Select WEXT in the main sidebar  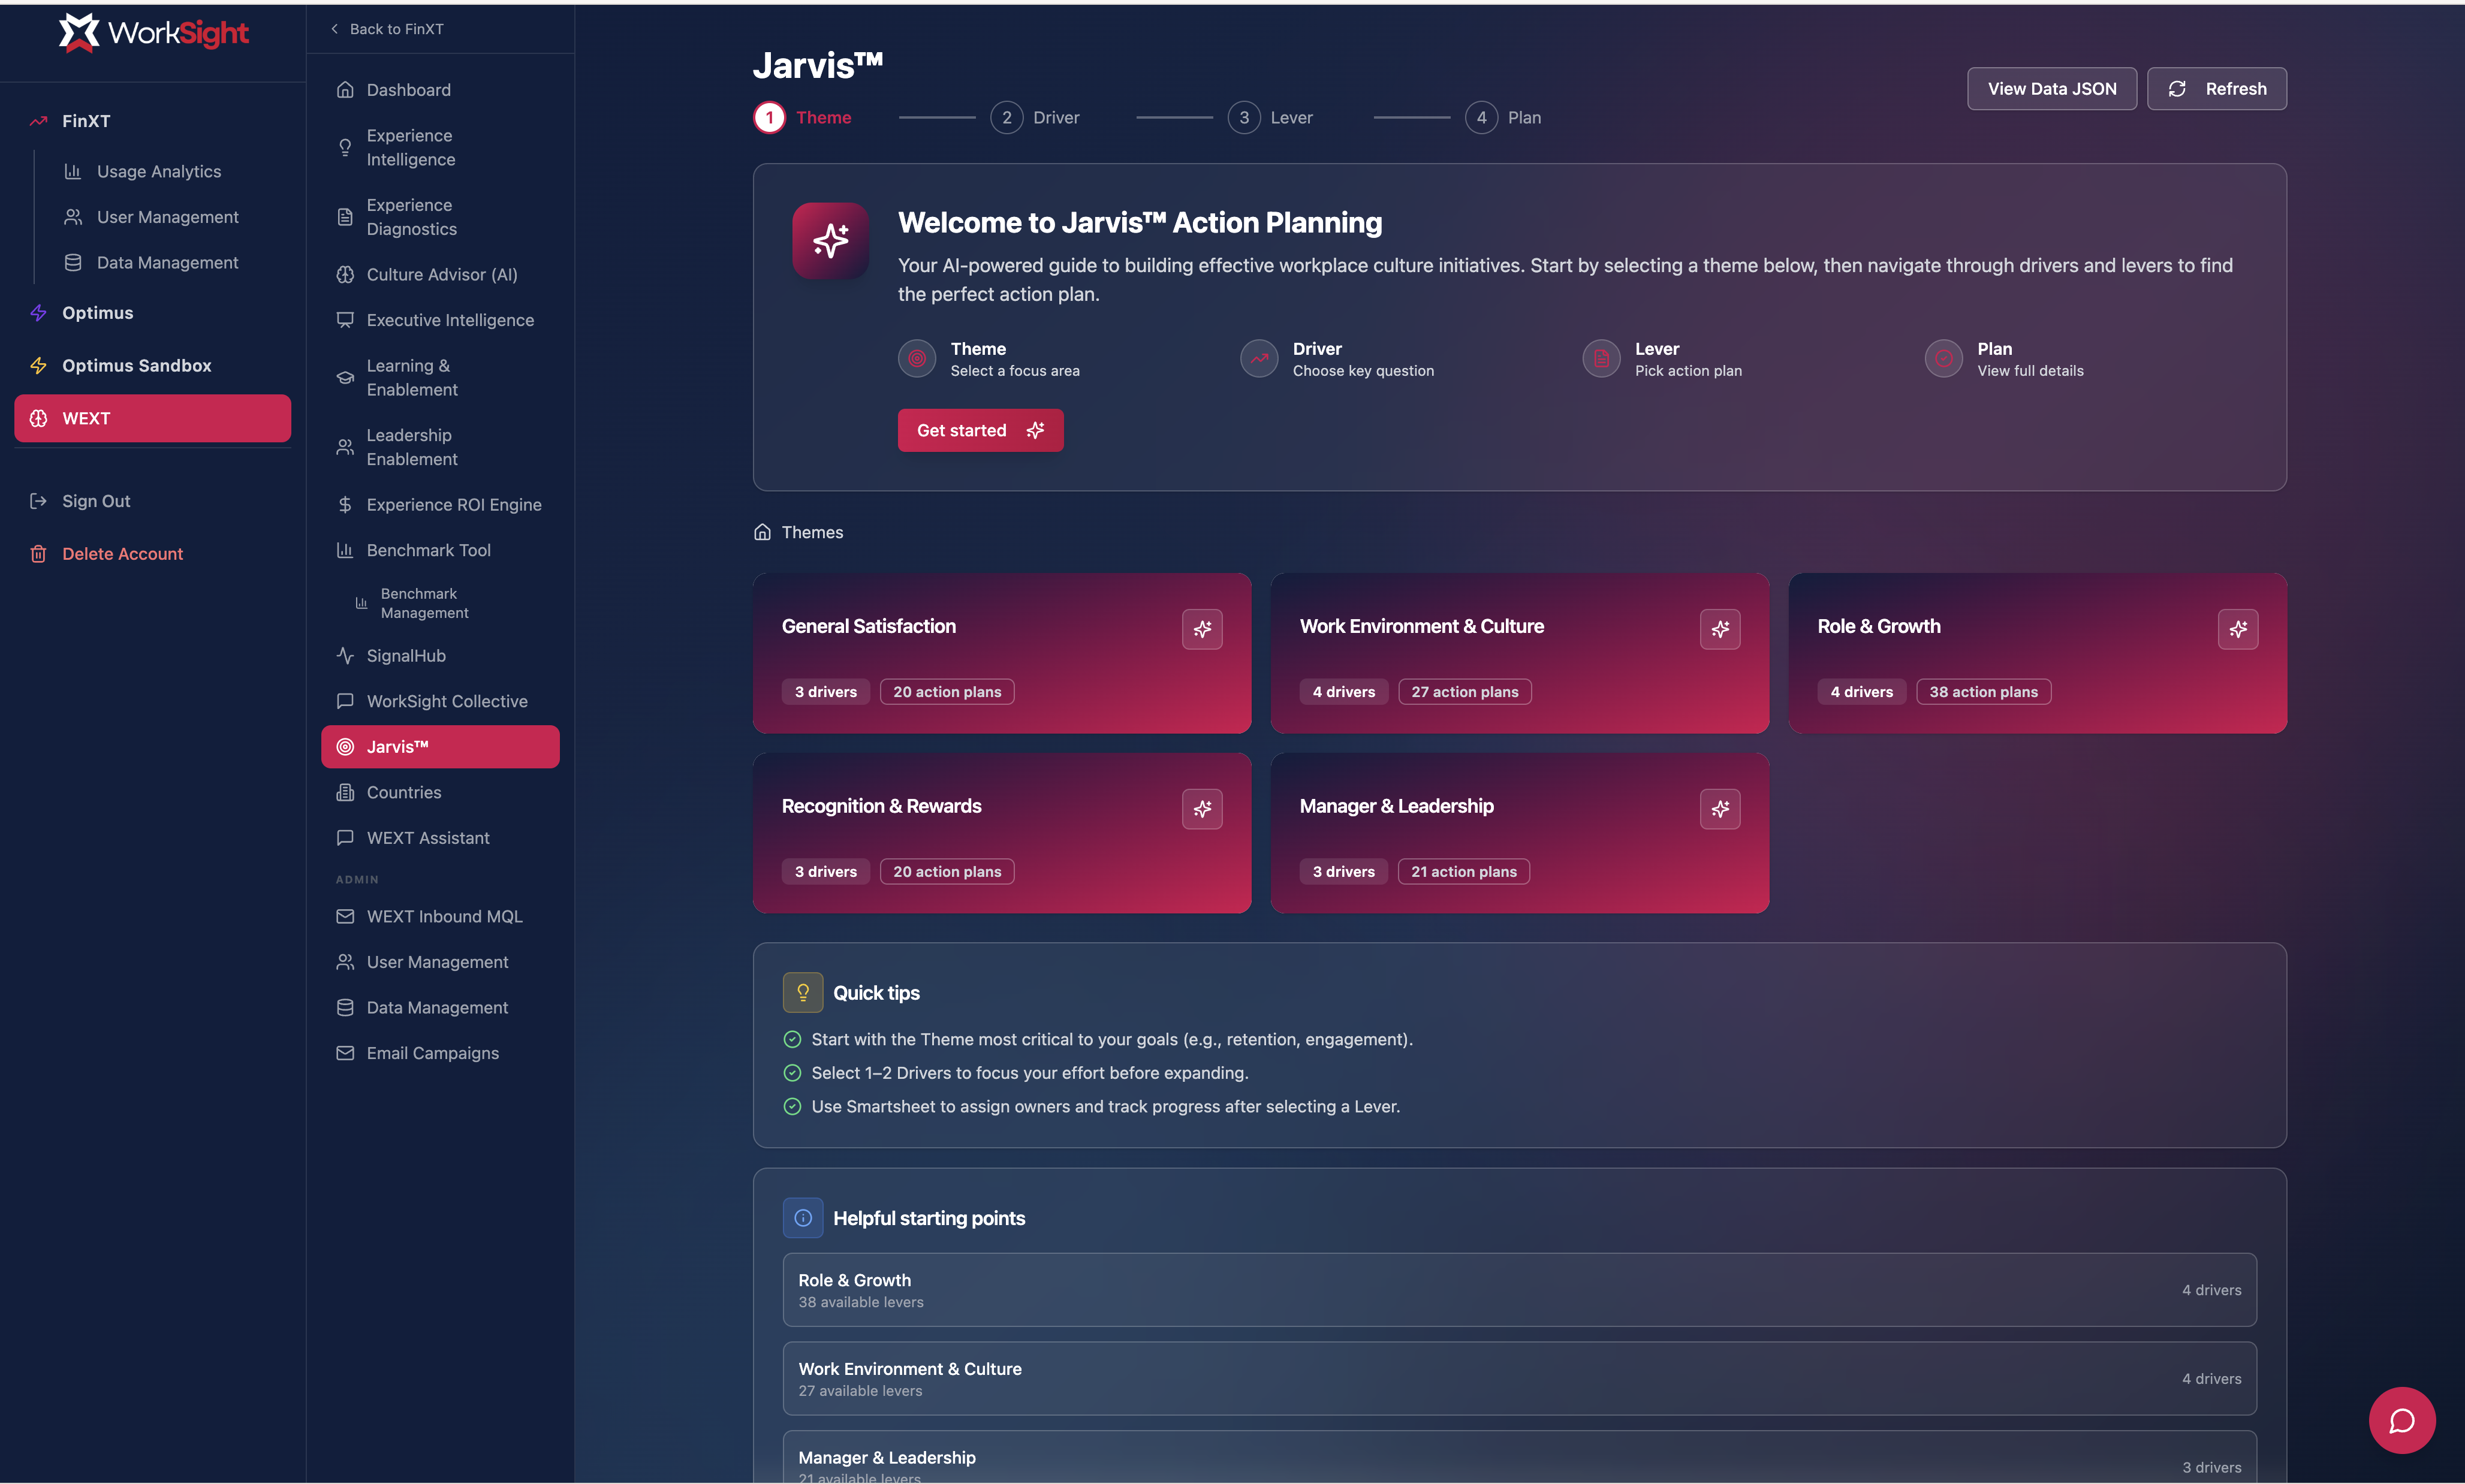(x=153, y=418)
